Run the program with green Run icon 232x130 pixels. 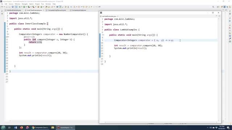tap(24, 7)
